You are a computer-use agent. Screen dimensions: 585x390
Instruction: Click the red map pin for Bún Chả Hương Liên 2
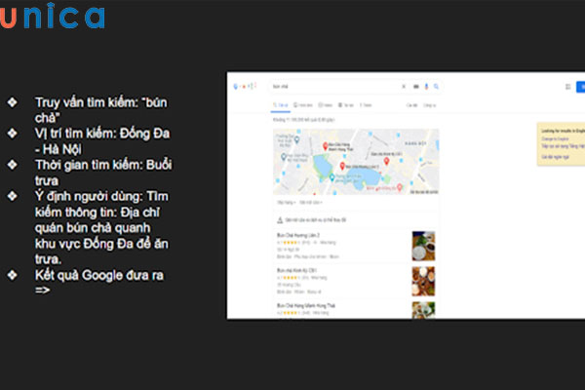click(342, 166)
